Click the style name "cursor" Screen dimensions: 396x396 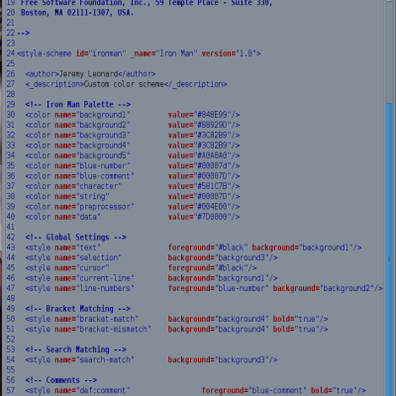pos(82,268)
